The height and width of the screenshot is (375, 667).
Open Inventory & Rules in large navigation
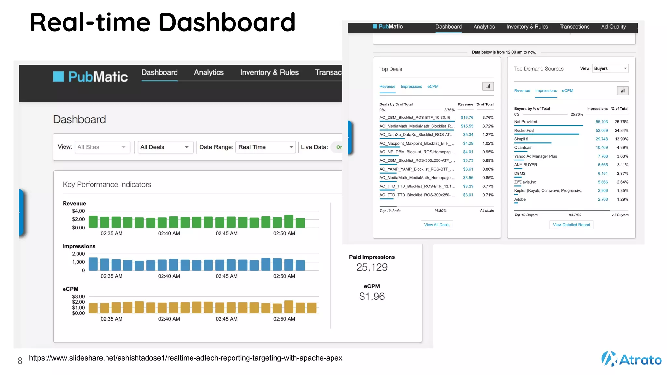coord(269,73)
